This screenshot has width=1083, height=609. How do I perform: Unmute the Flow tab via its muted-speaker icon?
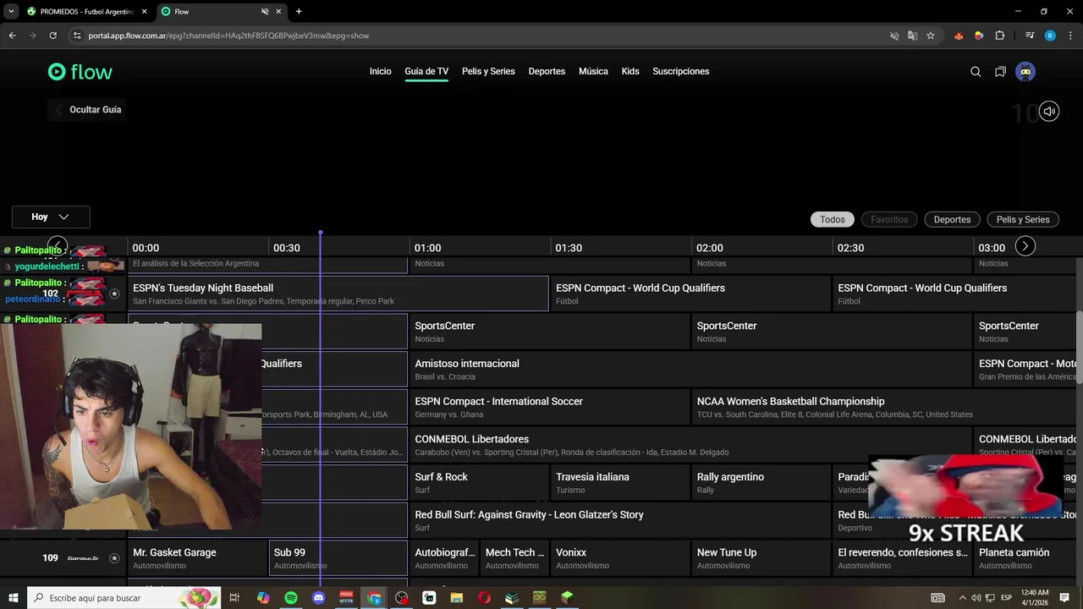pyautogui.click(x=265, y=12)
